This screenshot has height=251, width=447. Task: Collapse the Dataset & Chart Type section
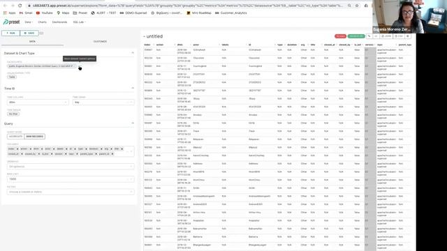[133, 53]
